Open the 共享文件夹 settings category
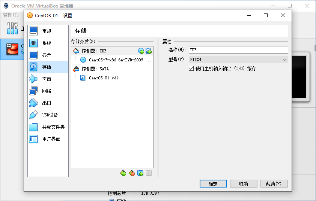The height and width of the screenshot is (201, 316). pos(48,127)
